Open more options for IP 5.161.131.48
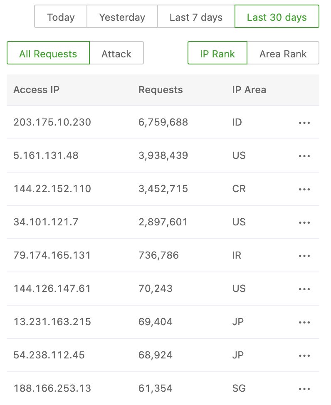Viewport: 331px width, 405px height. tap(304, 156)
